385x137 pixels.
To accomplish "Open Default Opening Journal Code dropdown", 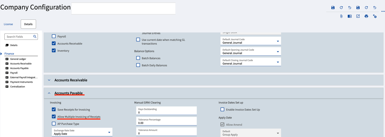I will tap(251, 52).
